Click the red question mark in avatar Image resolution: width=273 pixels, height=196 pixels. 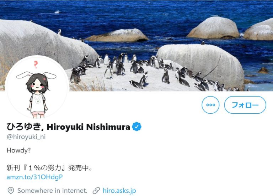36,65
